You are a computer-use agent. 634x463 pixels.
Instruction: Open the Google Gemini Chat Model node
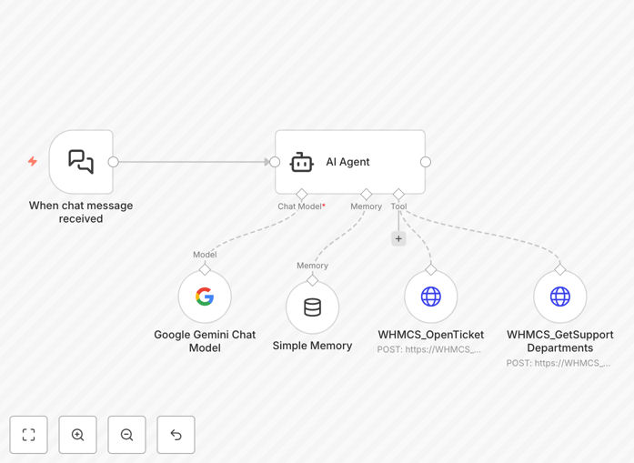205,297
